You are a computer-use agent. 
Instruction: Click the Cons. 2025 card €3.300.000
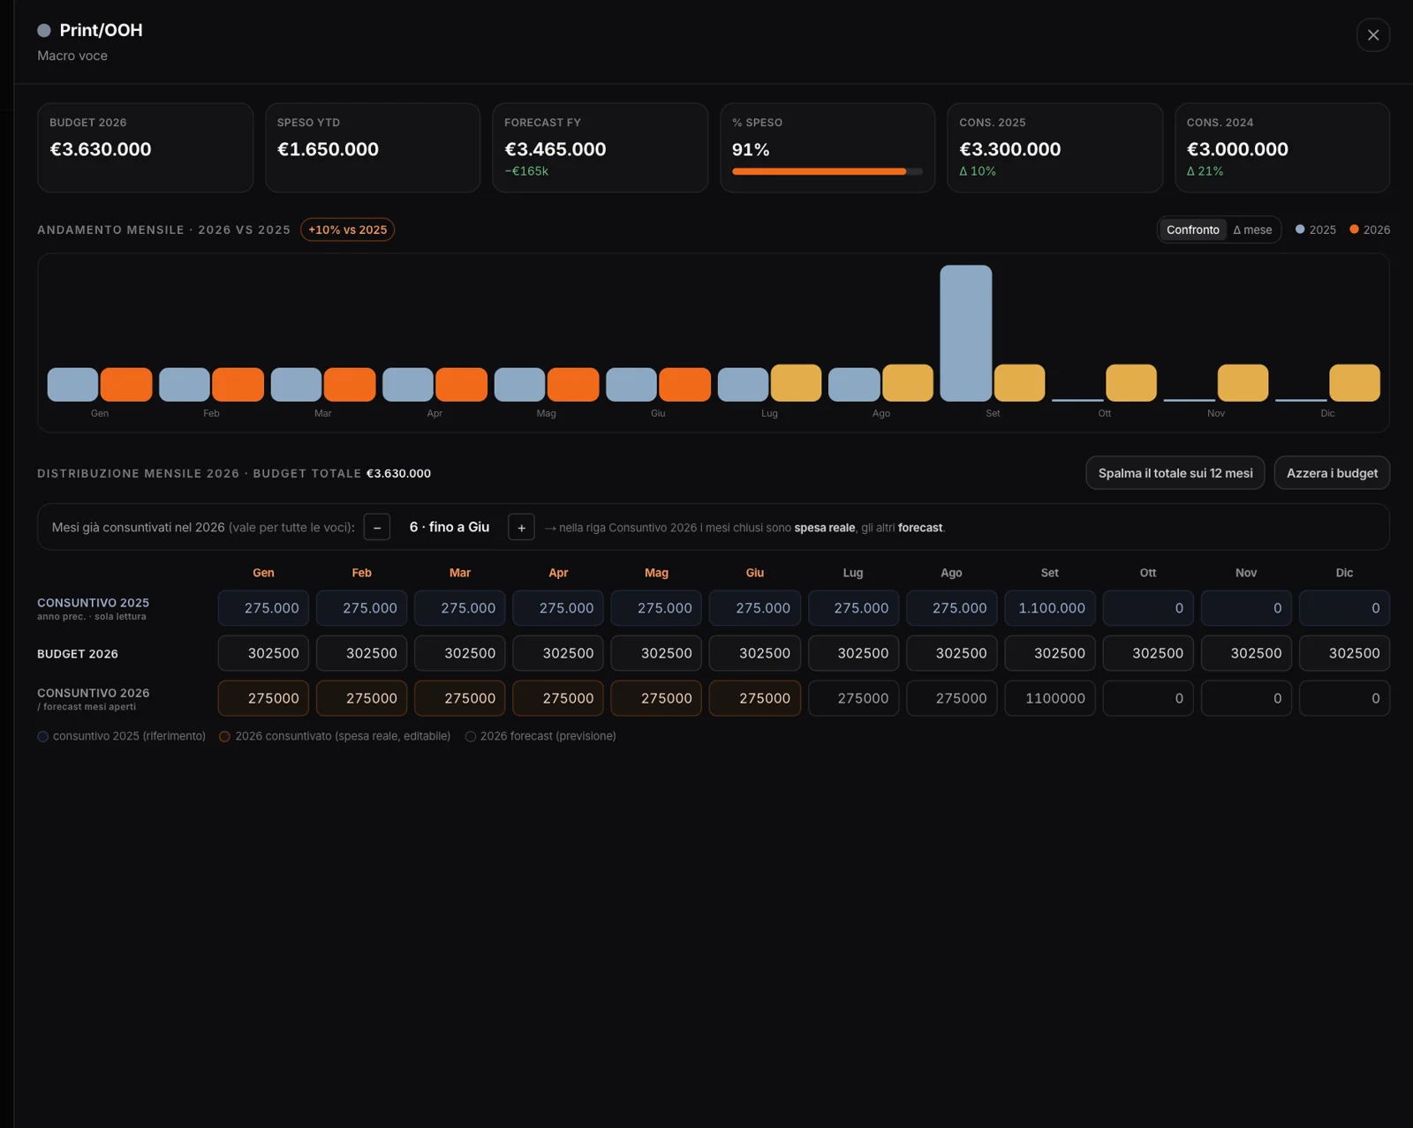point(1054,147)
